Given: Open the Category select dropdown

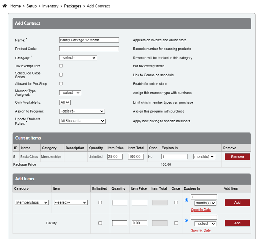Looking at the screenshot, I should 78,58.
